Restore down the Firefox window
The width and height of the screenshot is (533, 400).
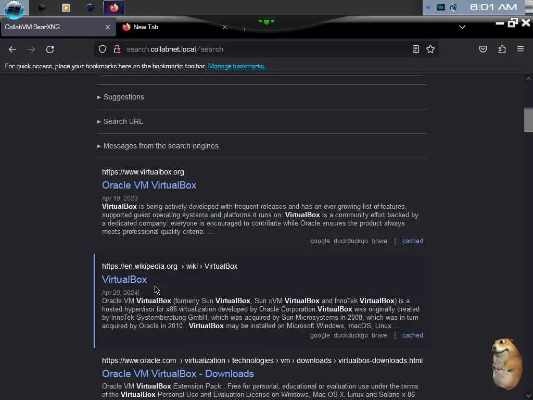[x=513, y=23]
